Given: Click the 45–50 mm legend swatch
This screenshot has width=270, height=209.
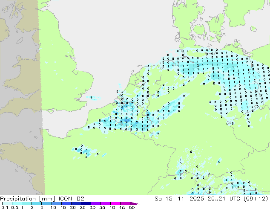Looking at the screenshot, I should coord(125,203).
